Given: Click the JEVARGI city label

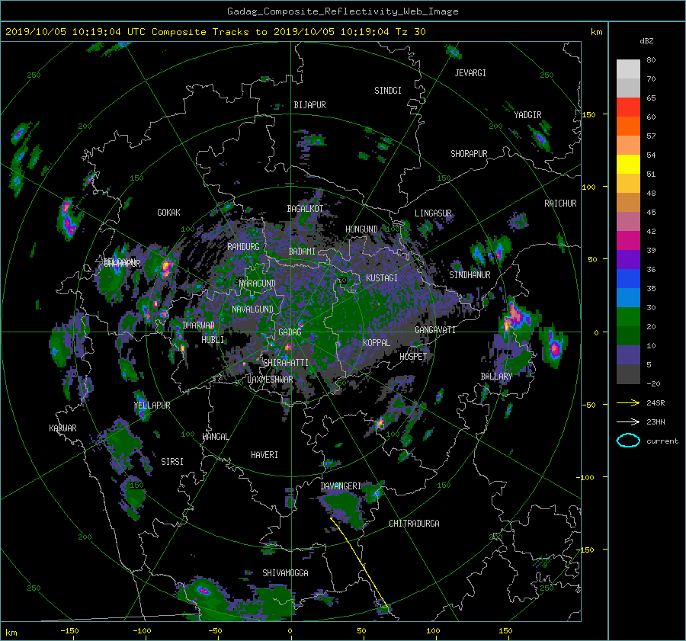Looking at the screenshot, I should click(x=470, y=73).
